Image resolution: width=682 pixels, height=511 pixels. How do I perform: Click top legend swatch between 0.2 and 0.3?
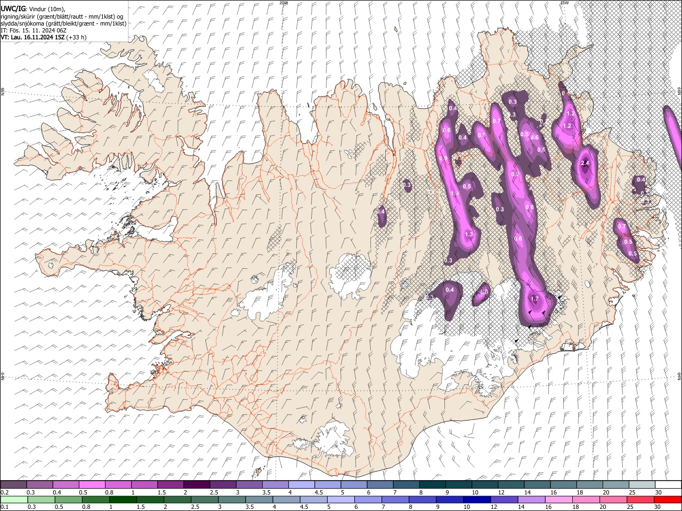[x=13, y=484]
